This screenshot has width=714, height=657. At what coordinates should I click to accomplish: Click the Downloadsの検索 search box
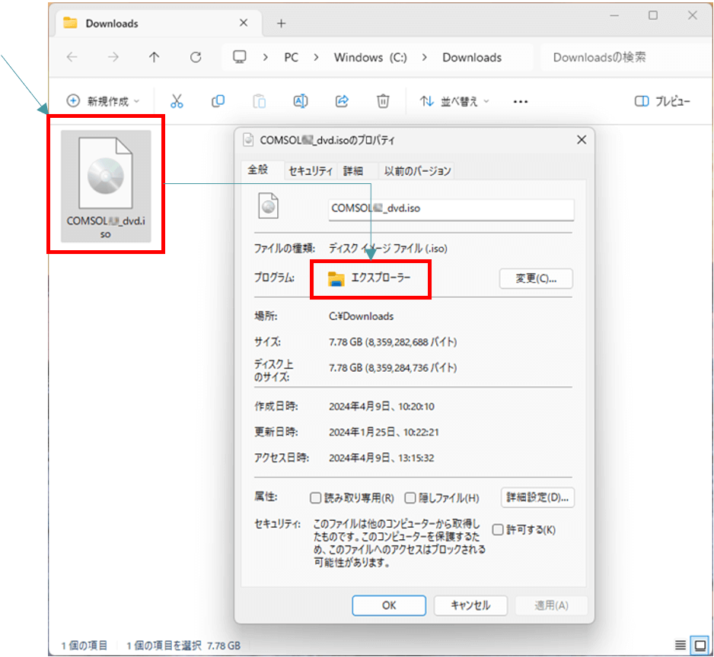[x=617, y=57]
